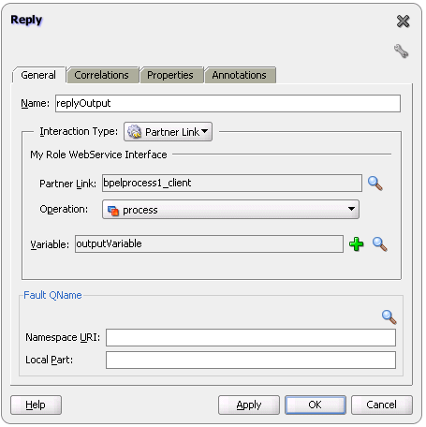Viewport: 426px width, 427px height.
Task: Open the Interaction Type dropdown
Action: pos(168,132)
